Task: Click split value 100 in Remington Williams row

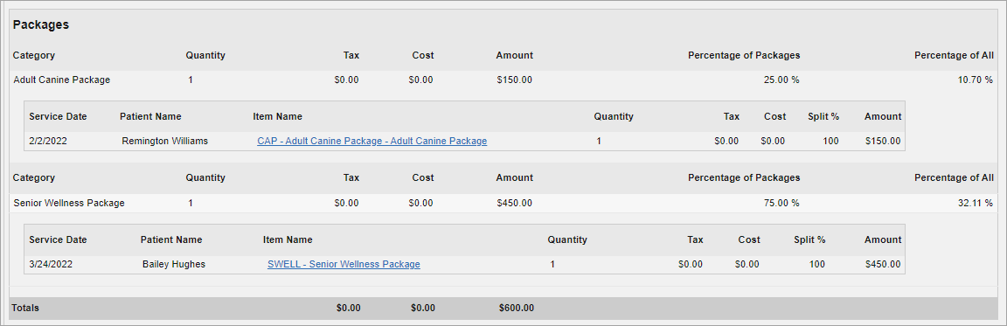Action: coord(830,142)
